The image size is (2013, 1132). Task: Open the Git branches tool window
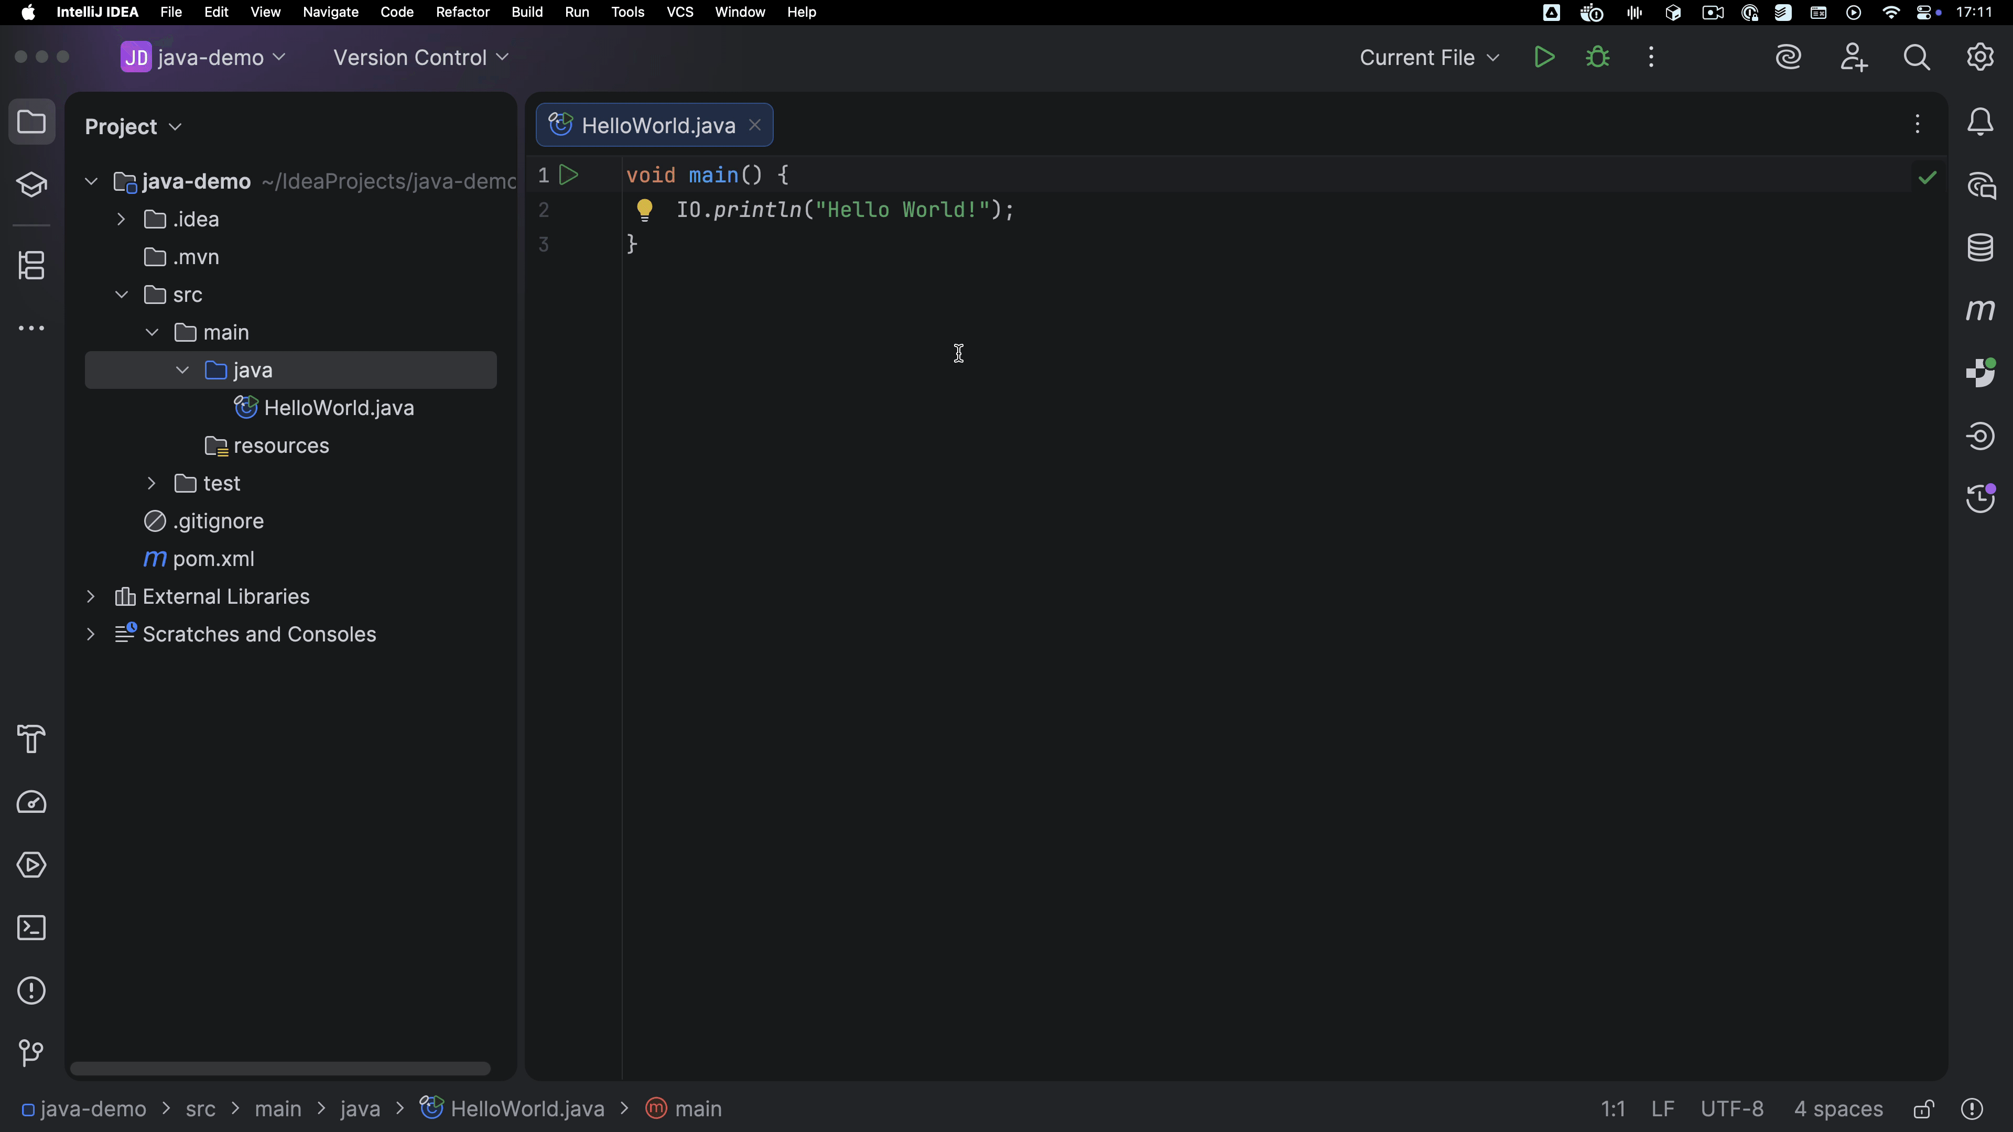coord(31,1053)
